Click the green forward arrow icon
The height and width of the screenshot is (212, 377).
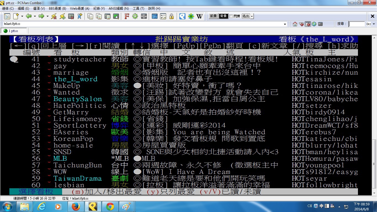[41, 16]
